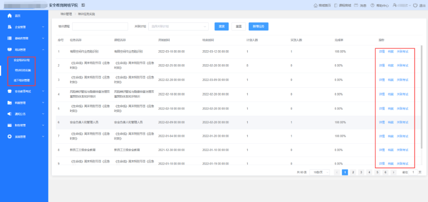
Task: Click 关联考试 in row 3
Action: pos(402,80)
